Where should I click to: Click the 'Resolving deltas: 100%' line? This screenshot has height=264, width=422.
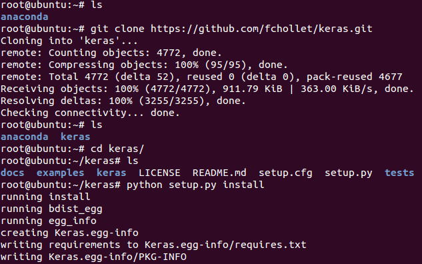point(123,101)
